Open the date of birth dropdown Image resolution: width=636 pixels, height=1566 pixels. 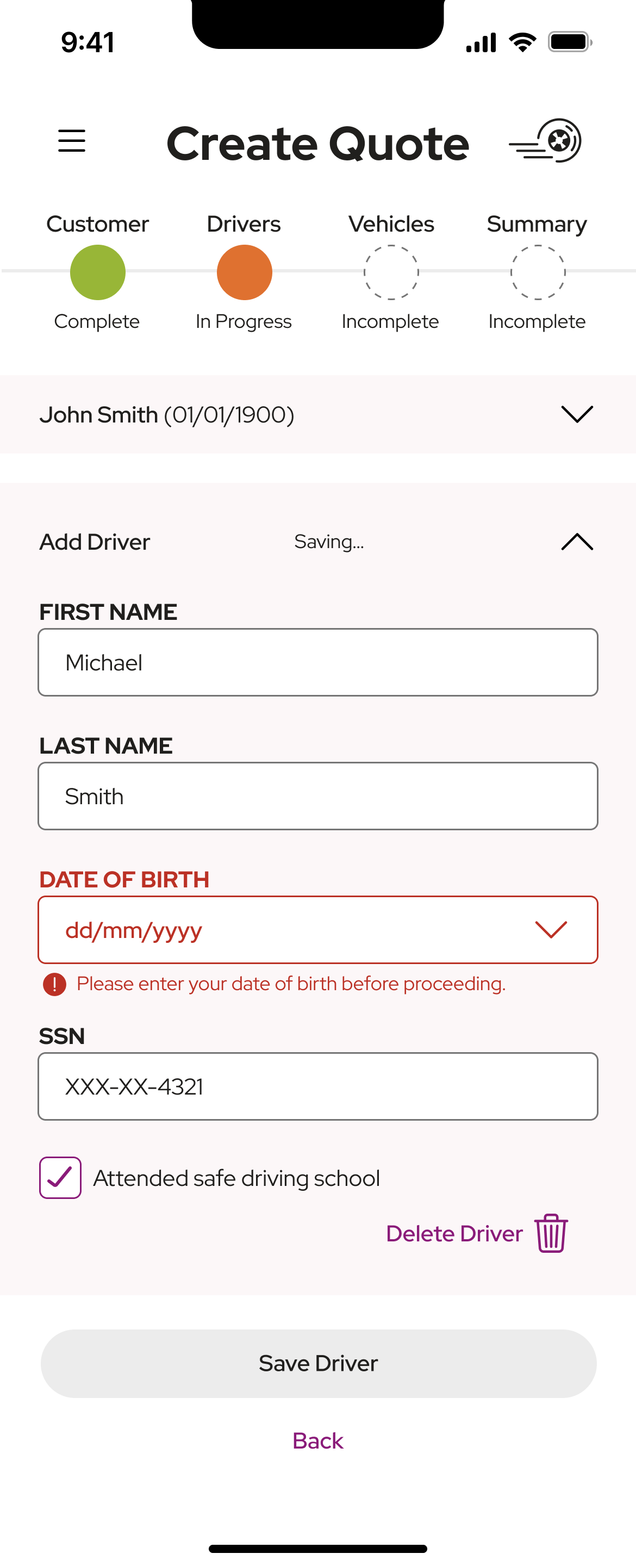[x=551, y=929]
